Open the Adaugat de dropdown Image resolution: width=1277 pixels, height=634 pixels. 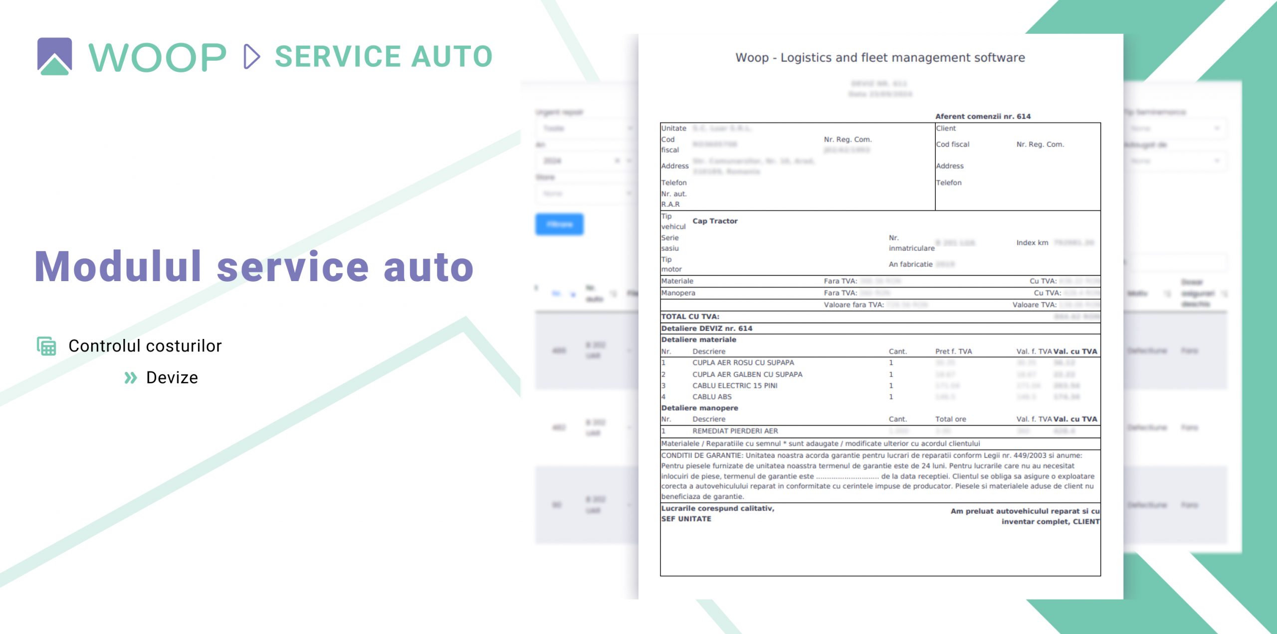(1175, 160)
